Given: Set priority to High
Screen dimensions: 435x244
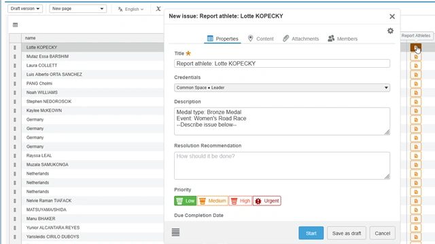Looking at the screenshot, I should 240,201.
